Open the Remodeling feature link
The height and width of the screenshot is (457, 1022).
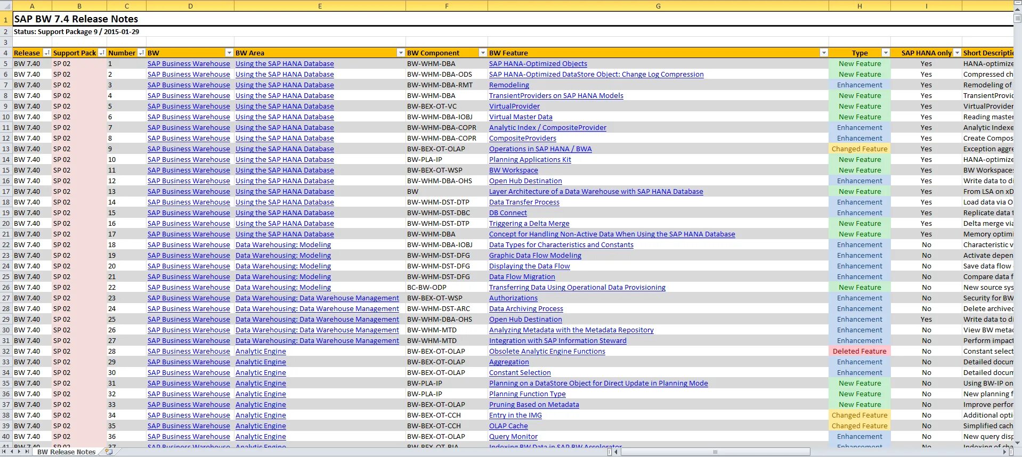[x=509, y=85]
